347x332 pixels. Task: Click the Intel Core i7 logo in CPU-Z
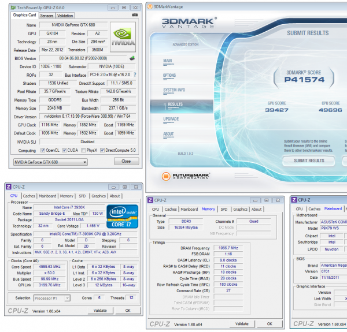point(123,217)
